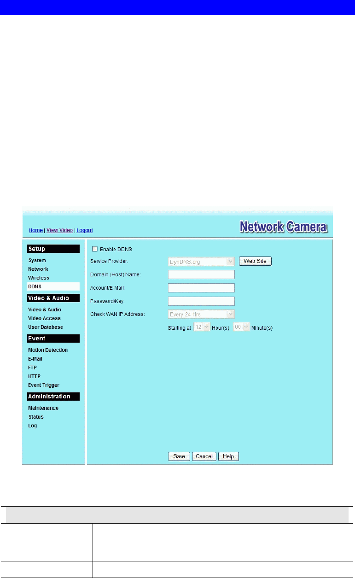Open the User Database page
Image resolution: width=355 pixels, height=578 pixels.
pos(46,327)
